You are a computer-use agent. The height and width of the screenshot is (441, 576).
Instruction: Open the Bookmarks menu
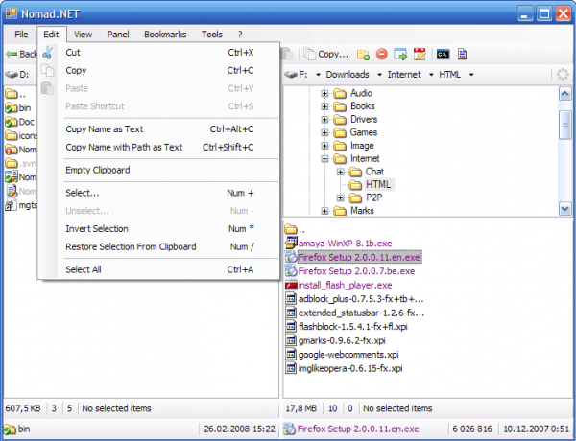tap(165, 35)
